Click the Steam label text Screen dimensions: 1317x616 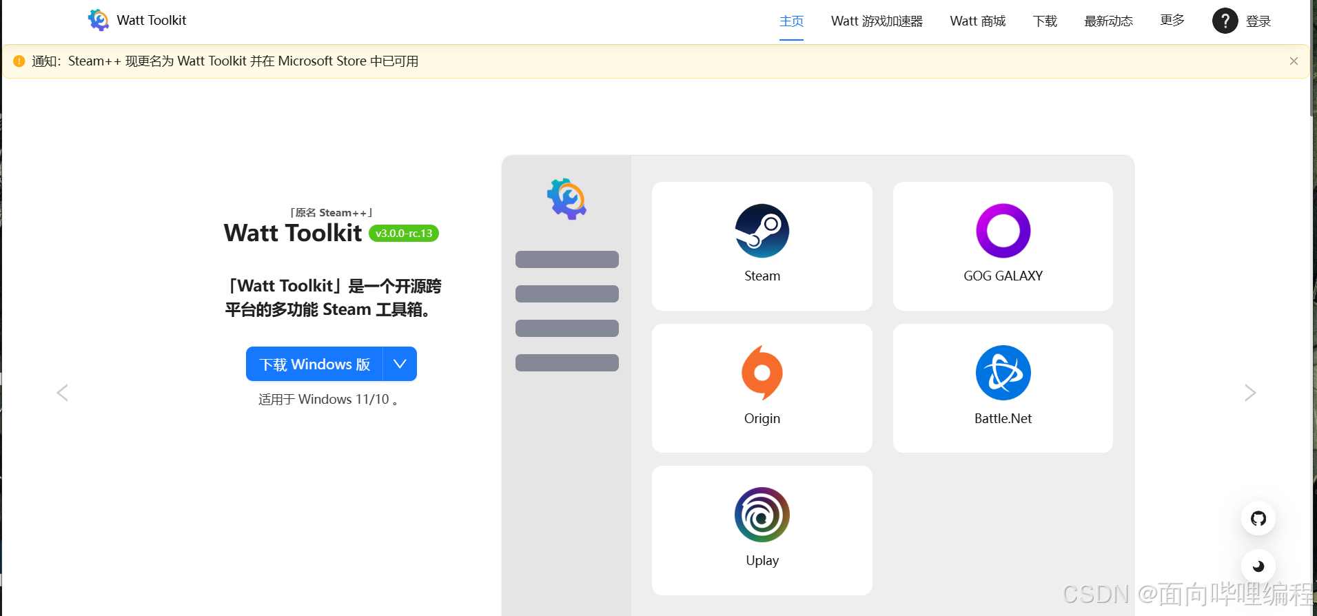click(762, 276)
